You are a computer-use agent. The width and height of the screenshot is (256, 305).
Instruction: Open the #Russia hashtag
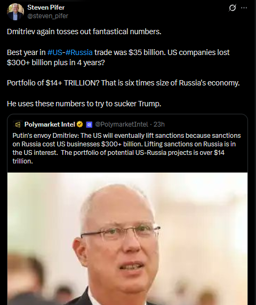(79, 52)
